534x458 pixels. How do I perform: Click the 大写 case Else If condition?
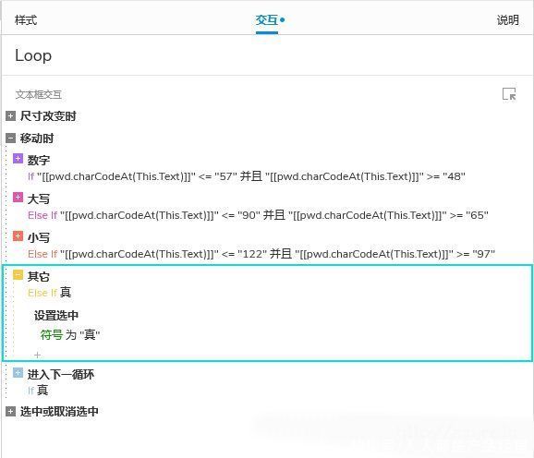258,215
